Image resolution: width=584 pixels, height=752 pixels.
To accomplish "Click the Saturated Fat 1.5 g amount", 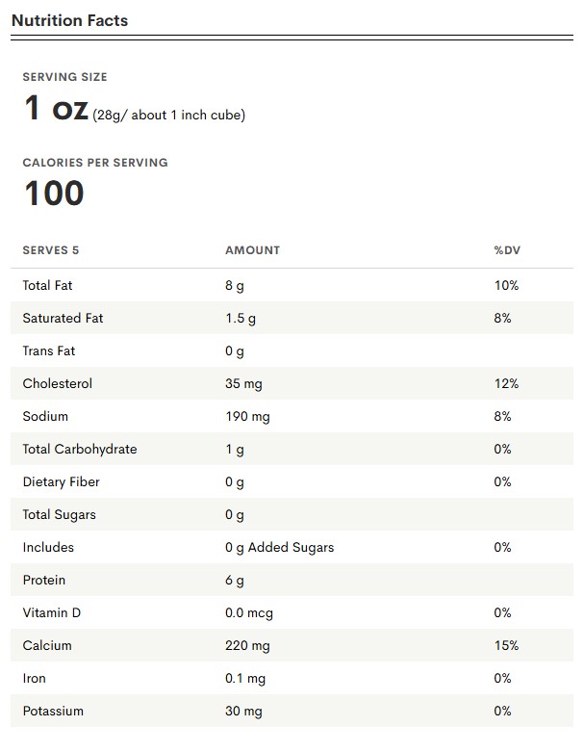I will pos(241,319).
